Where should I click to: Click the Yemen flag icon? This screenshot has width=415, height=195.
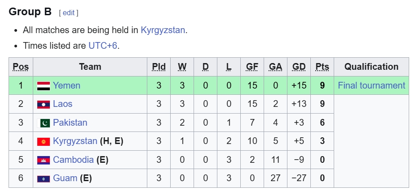[43, 85]
